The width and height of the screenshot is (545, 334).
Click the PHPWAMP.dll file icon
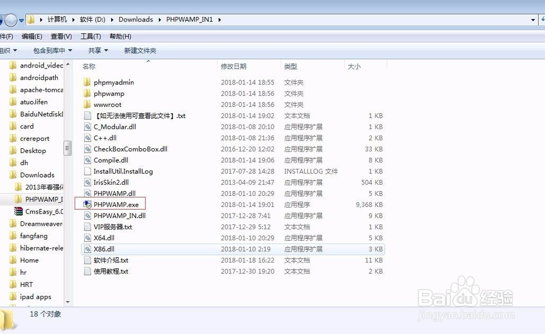88,193
